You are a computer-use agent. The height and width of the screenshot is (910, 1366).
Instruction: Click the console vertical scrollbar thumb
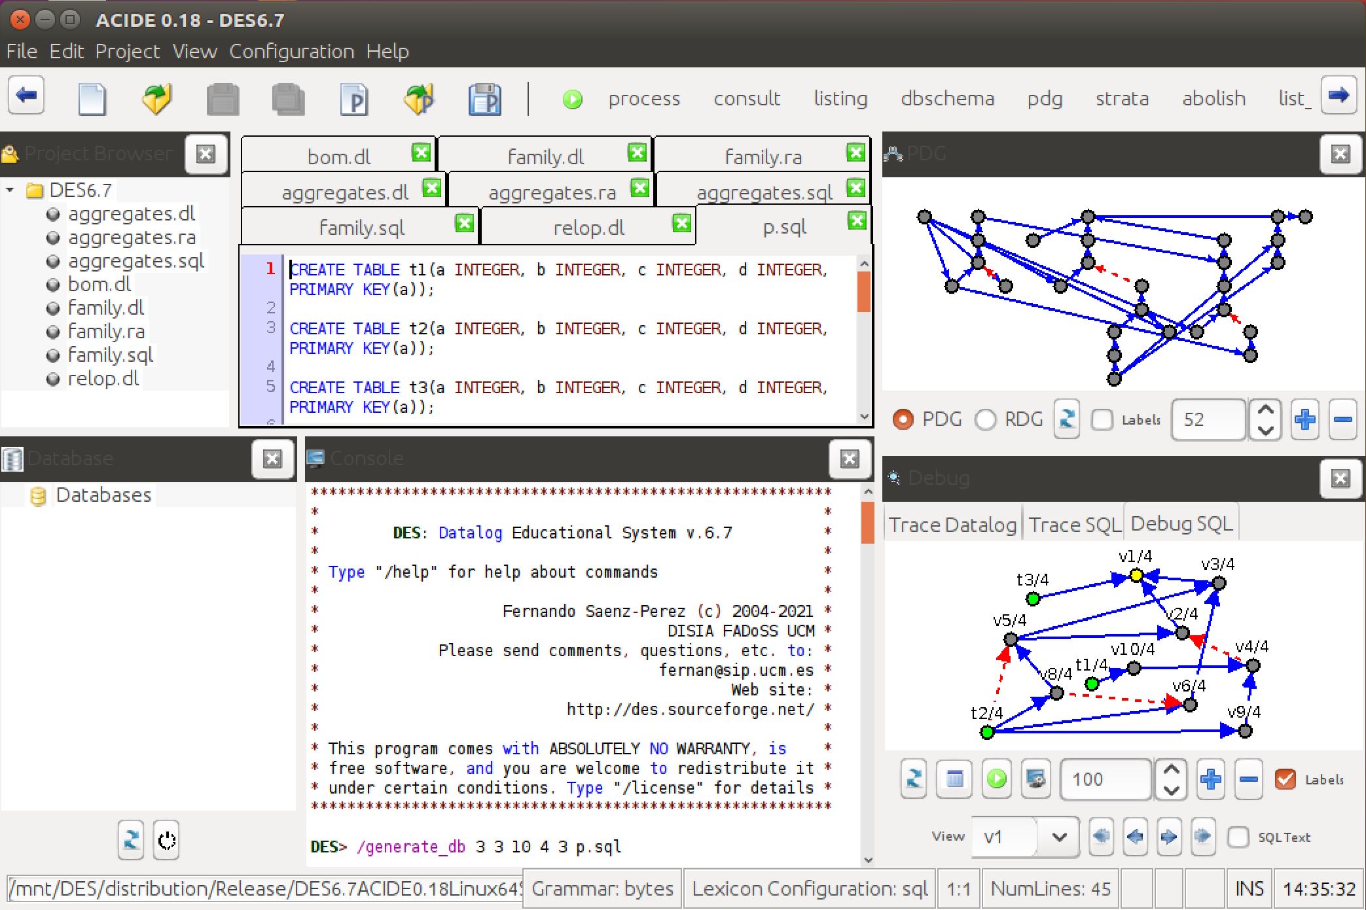pos(868,522)
